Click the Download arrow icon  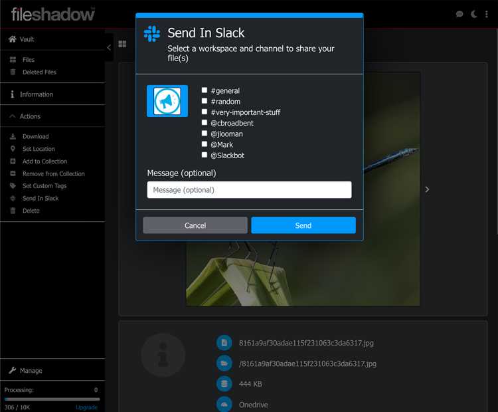click(13, 136)
